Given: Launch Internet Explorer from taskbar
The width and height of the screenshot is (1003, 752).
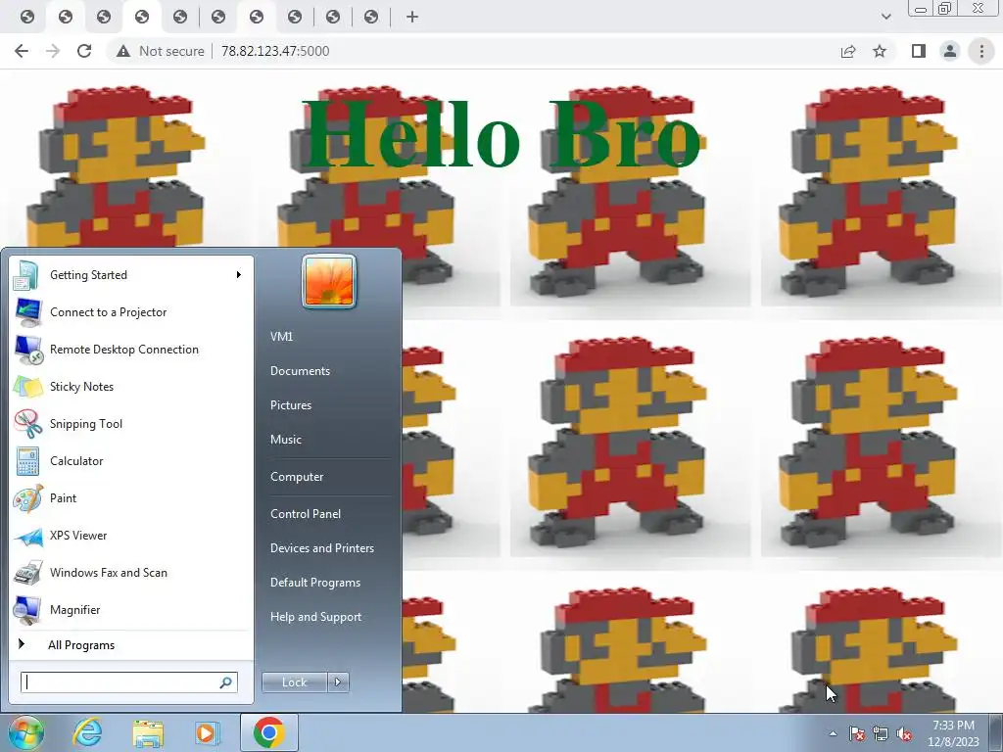Looking at the screenshot, I should point(87,732).
